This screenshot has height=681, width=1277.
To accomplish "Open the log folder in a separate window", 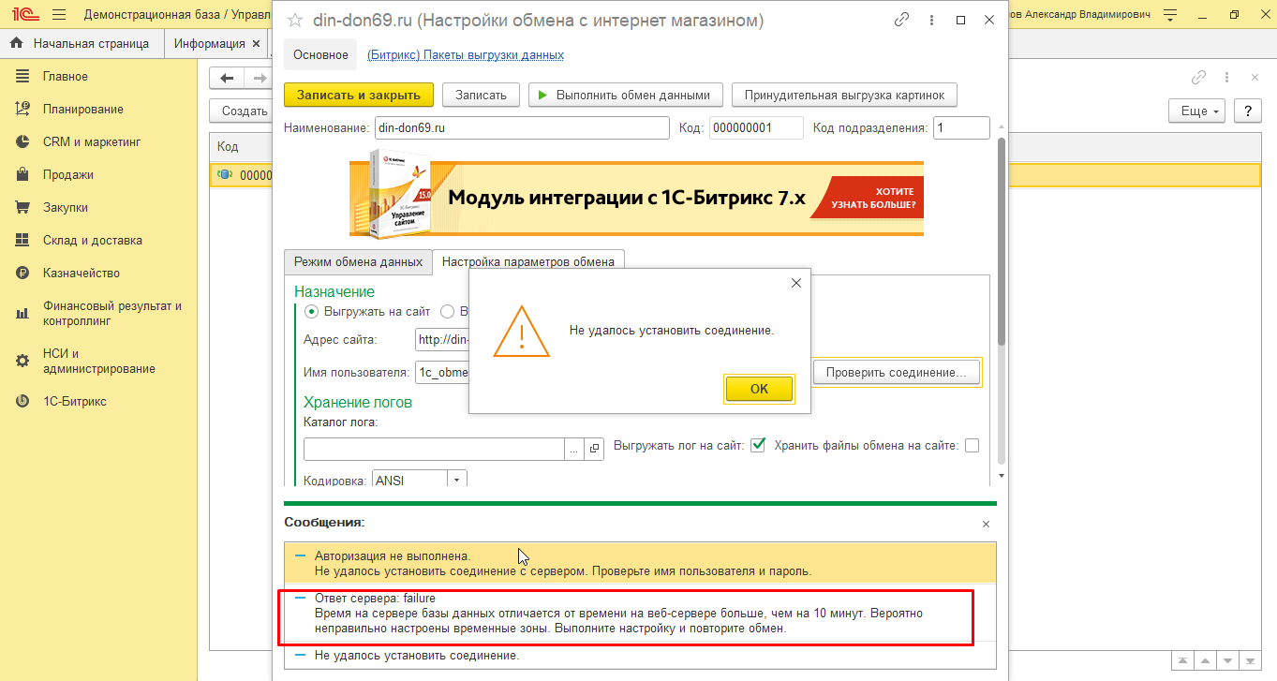I will [x=594, y=449].
